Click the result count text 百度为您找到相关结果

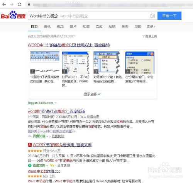[x=52, y=36]
